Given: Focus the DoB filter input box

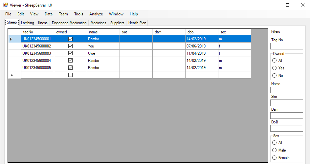Looking at the screenshot, I should point(286,128).
